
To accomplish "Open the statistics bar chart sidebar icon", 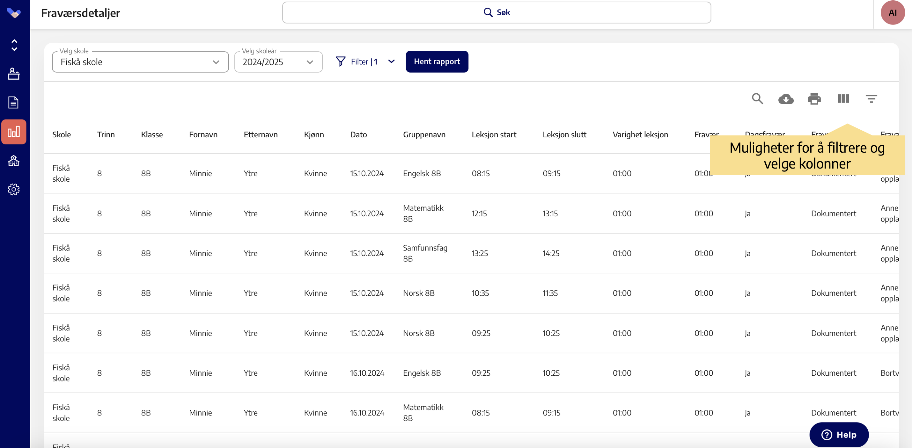I will click(x=14, y=132).
